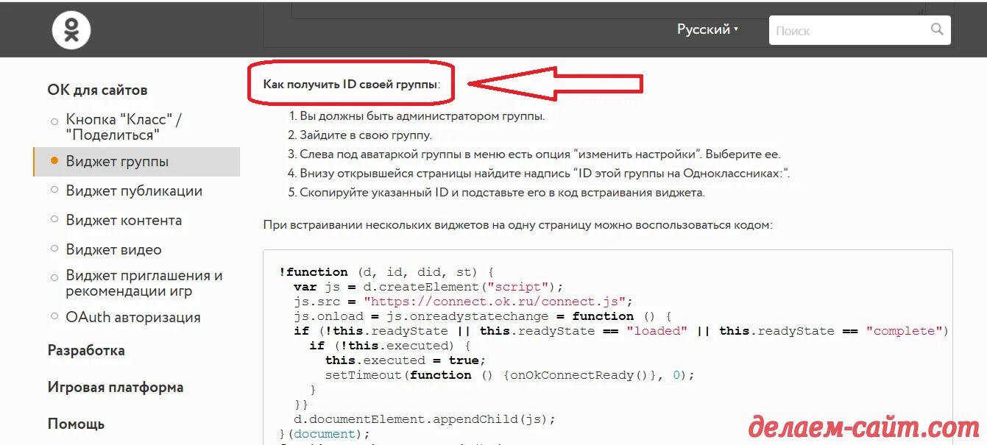This screenshot has height=445, width=987.
Task: Open Виджет приглашения и рекомендации игр
Action: point(144,283)
